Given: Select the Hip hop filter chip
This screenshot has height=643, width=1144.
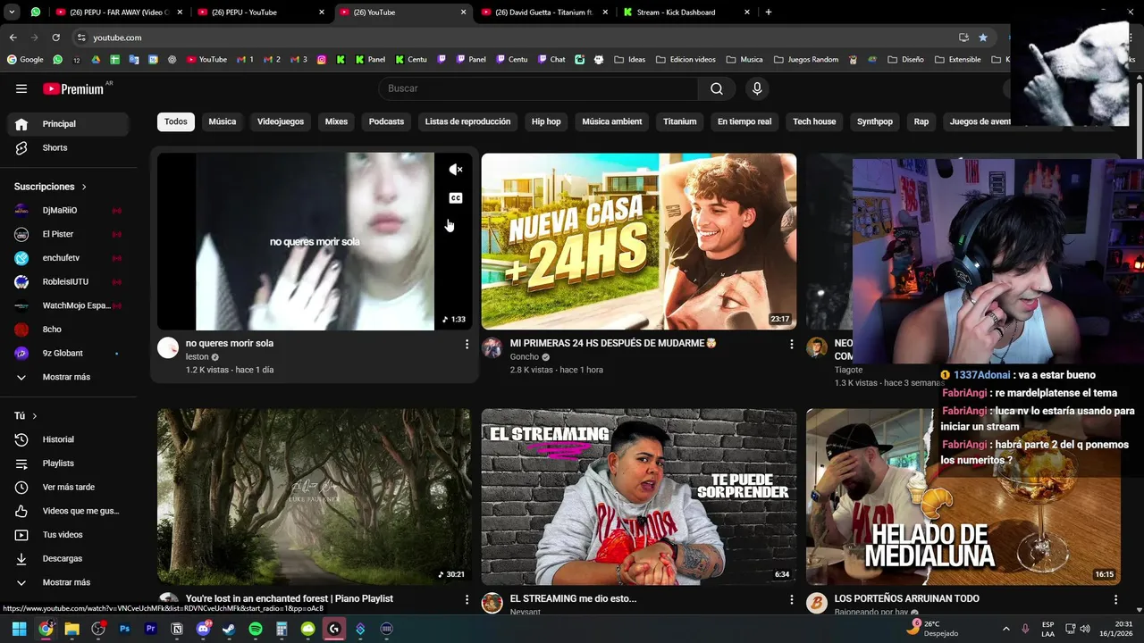Looking at the screenshot, I should point(546,121).
